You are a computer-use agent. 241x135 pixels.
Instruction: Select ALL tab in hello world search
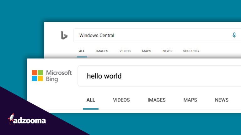click(91, 100)
